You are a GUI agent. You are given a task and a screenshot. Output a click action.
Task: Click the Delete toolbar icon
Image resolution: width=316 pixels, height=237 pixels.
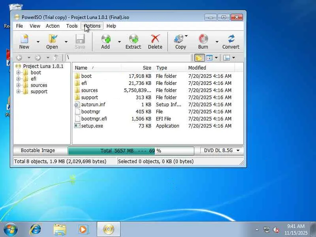(x=155, y=39)
